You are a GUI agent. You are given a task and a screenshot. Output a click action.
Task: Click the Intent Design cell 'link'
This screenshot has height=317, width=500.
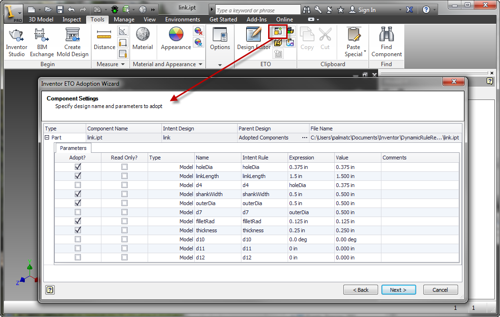tap(200, 138)
